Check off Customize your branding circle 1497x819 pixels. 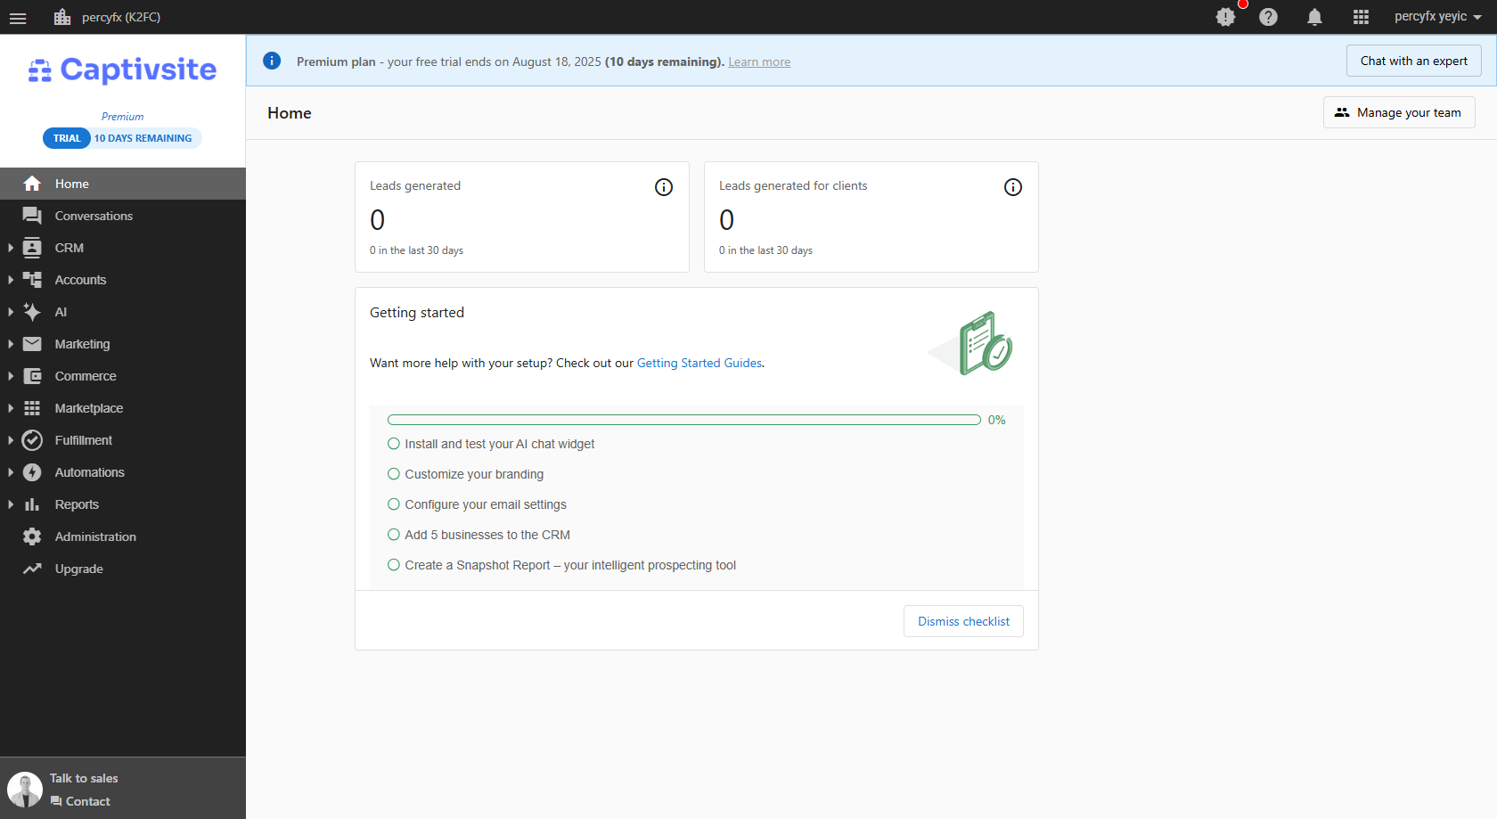pos(394,474)
